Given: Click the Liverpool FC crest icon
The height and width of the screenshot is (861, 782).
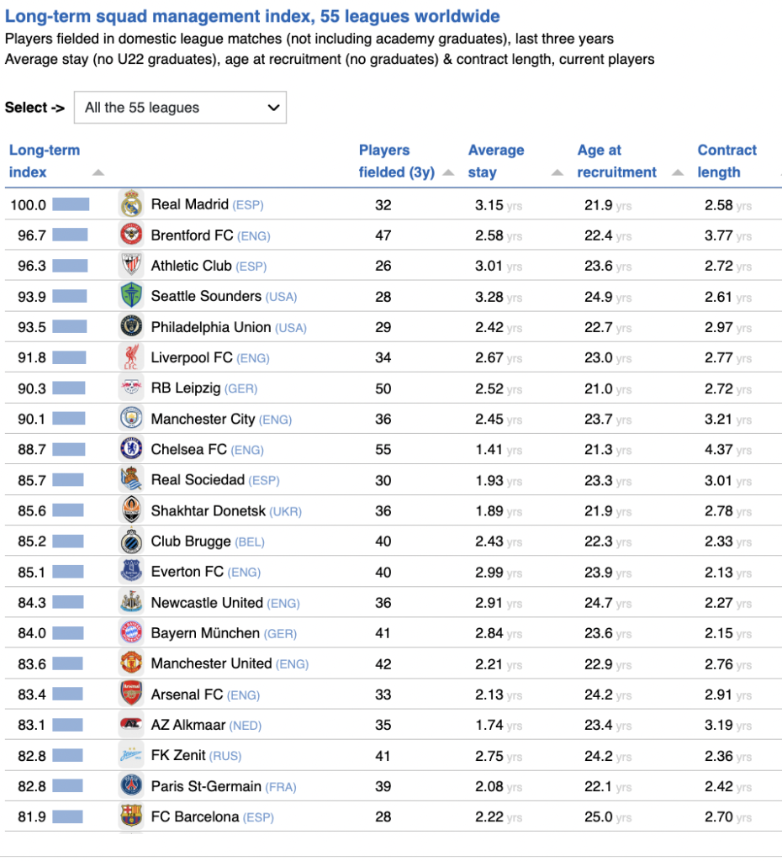Looking at the screenshot, I should tap(131, 357).
